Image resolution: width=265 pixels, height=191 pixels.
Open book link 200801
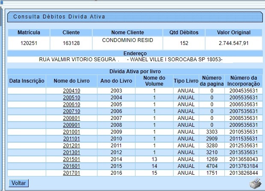coord(71,118)
